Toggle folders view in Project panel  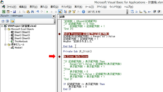click(x=12, y=21)
